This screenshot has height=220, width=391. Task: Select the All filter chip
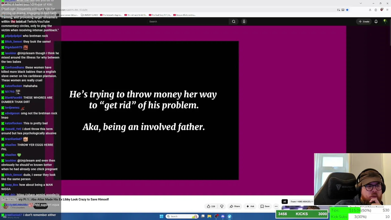click(x=285, y=202)
